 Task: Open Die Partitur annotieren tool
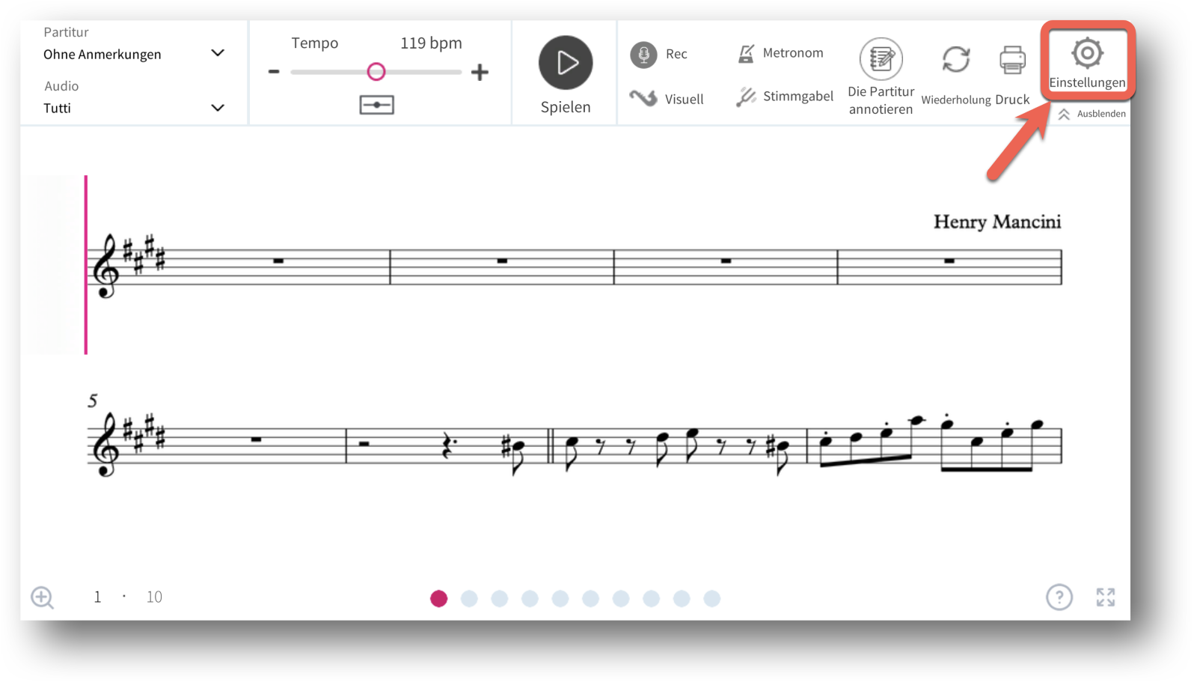coord(881,58)
